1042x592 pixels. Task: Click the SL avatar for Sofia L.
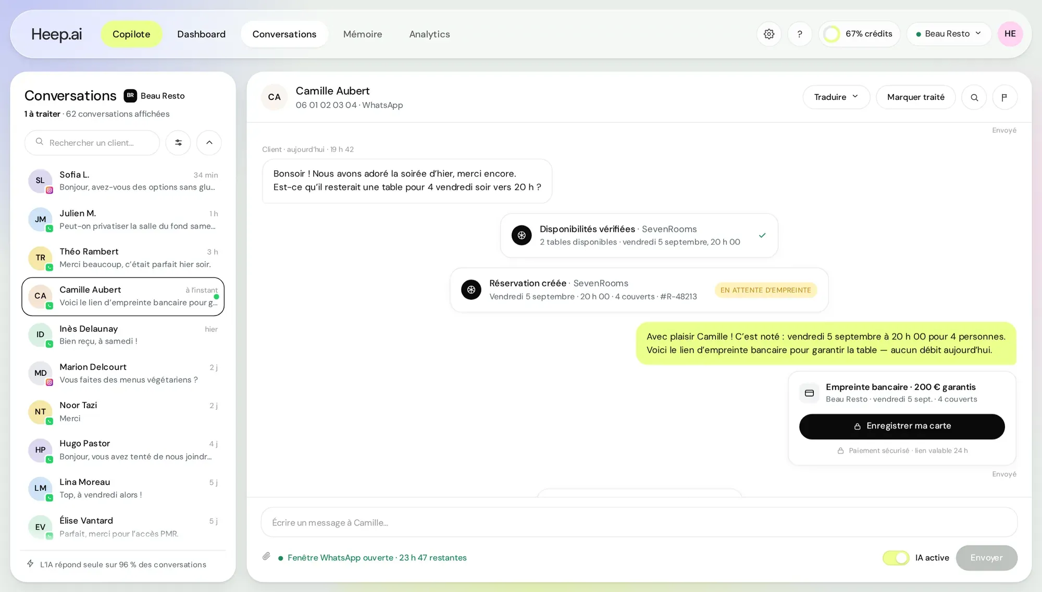click(x=40, y=181)
